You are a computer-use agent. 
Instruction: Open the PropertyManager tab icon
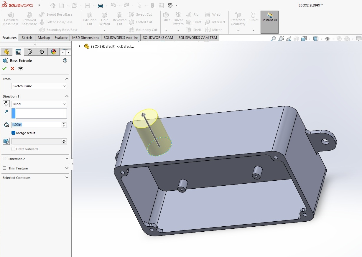click(18, 52)
